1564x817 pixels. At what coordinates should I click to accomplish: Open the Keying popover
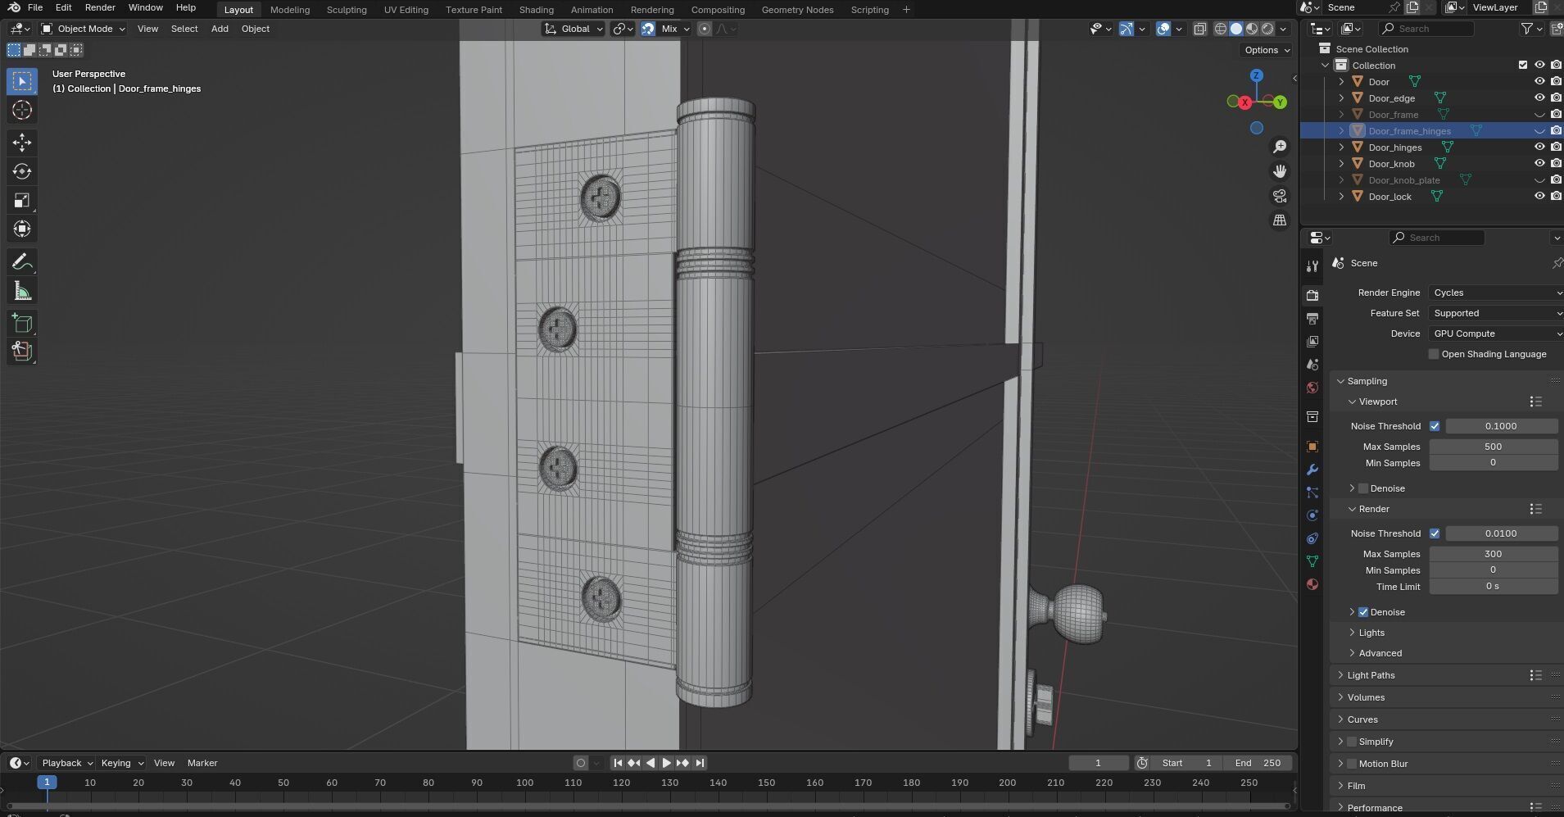121,763
